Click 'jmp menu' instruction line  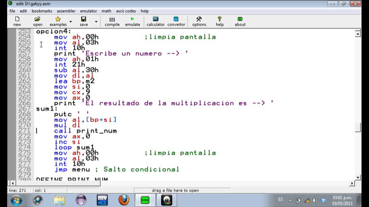72,169
